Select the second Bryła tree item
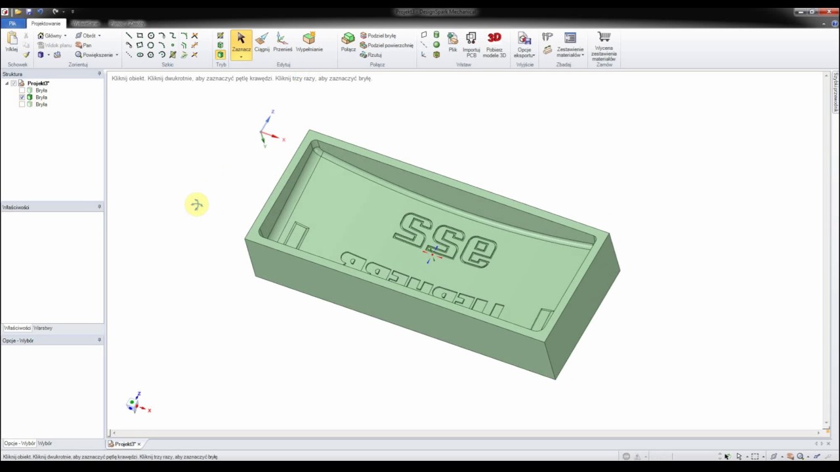Image resolution: width=840 pixels, height=472 pixels. [41, 97]
